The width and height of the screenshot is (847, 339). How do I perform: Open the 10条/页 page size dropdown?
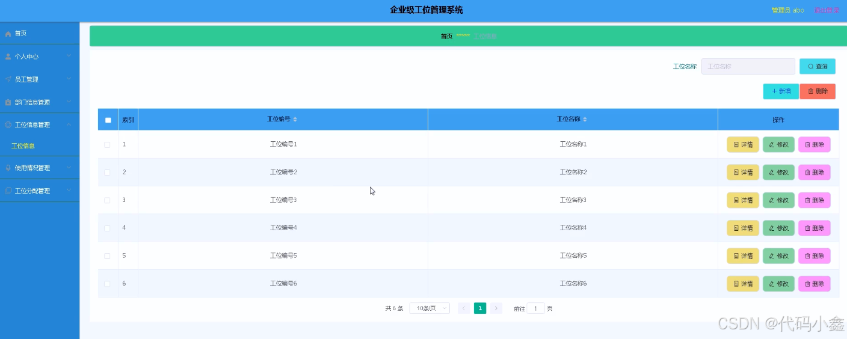coord(430,308)
